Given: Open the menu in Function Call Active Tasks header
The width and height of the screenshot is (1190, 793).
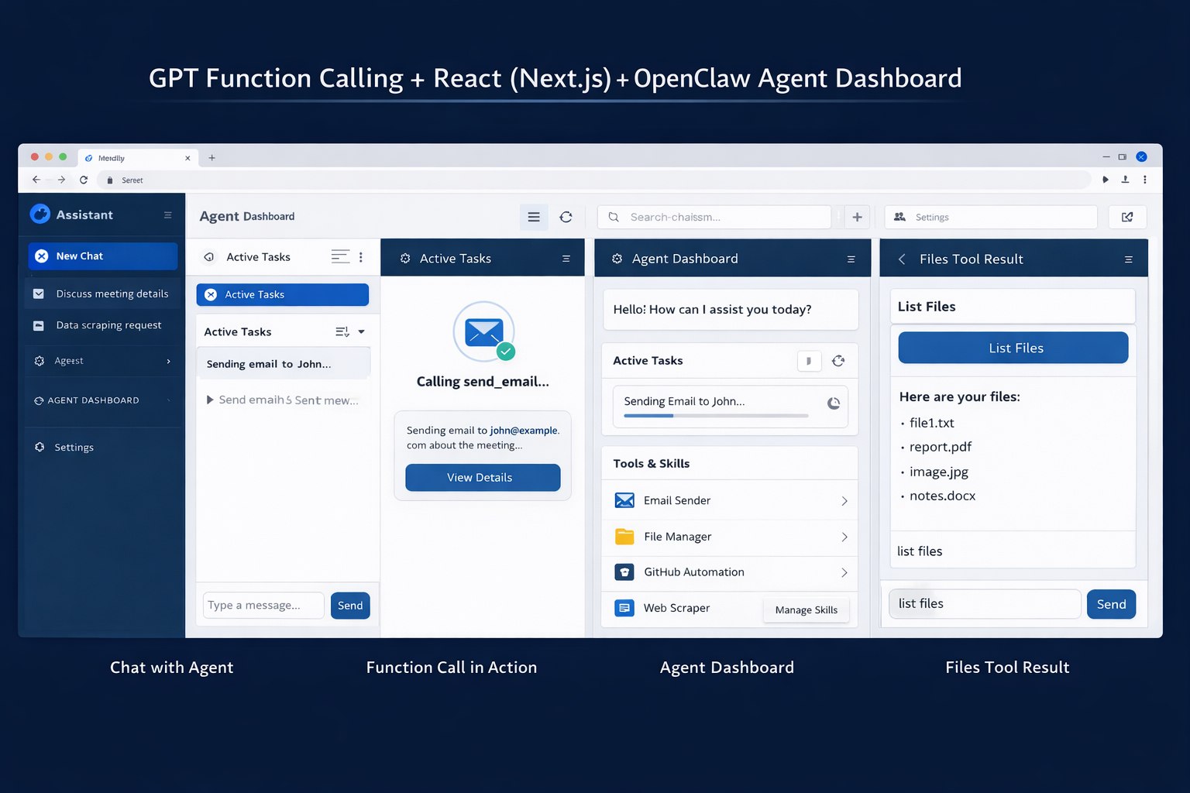Looking at the screenshot, I should click(x=566, y=259).
